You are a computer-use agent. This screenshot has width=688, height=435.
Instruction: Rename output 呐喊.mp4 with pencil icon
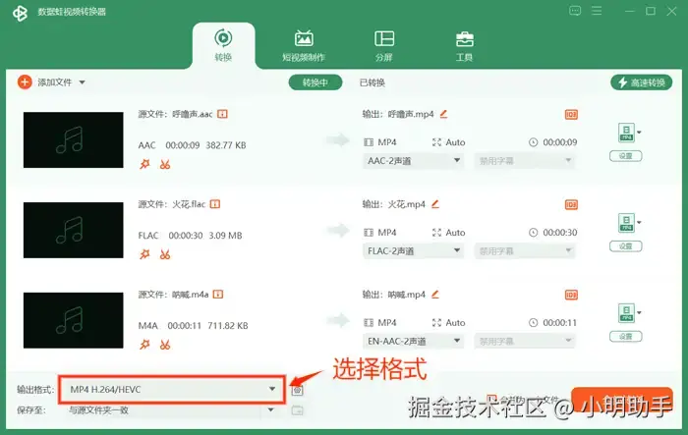point(435,295)
